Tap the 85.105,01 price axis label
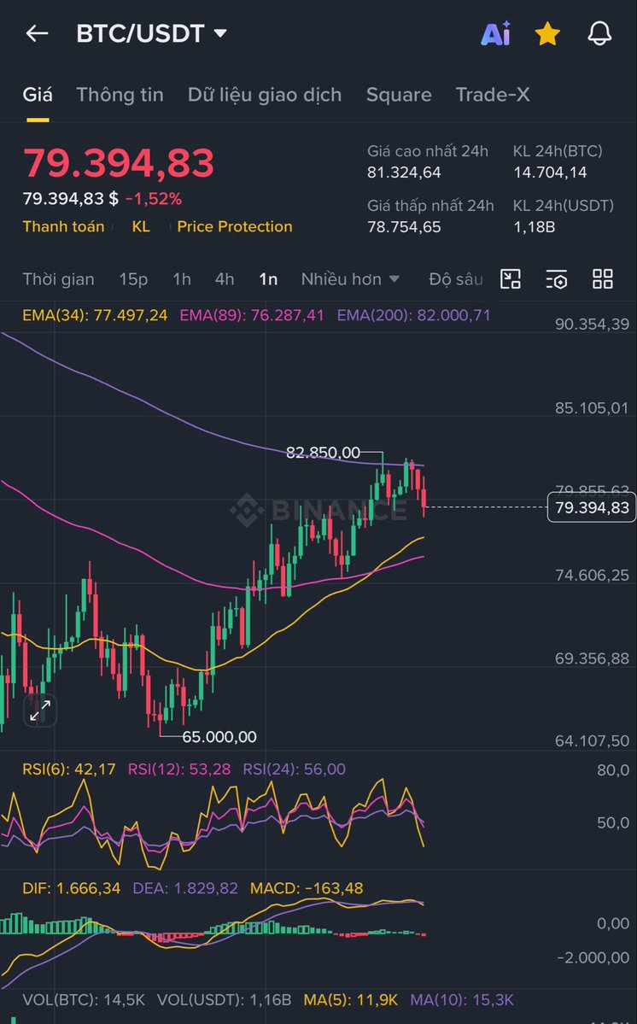Screen dimensions: 637x1024 pyautogui.click(x=591, y=408)
